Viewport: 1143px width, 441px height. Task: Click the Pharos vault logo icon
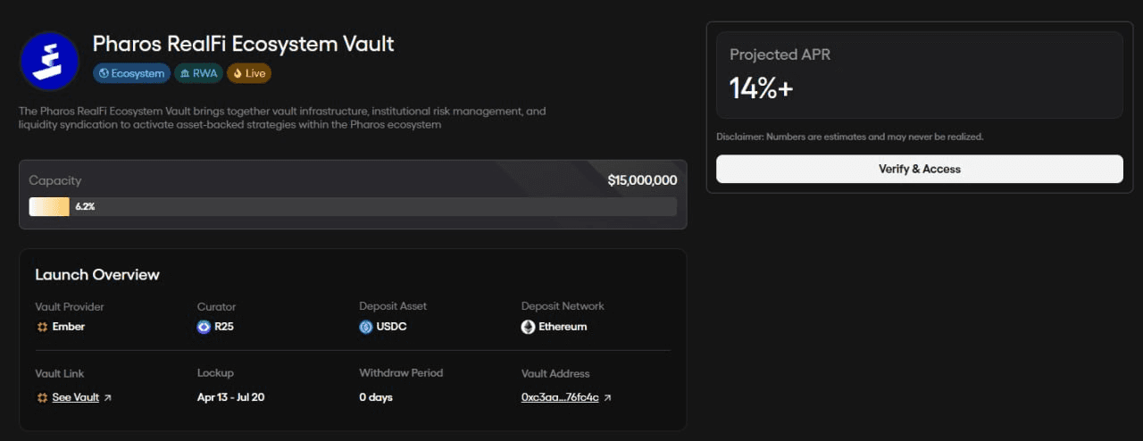(x=50, y=61)
